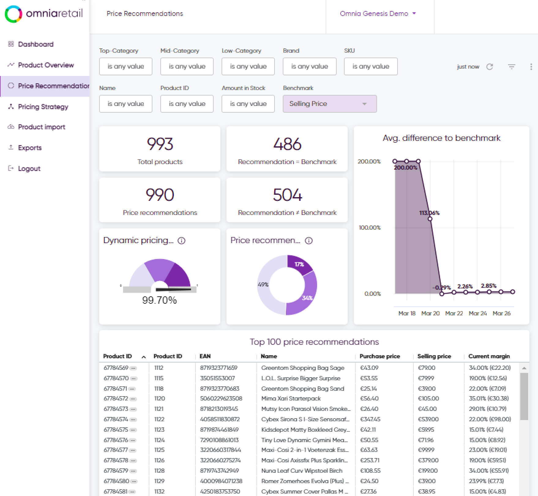The height and width of the screenshot is (496, 538).
Task: Click the Amount in Stock filter field
Action: pos(248,104)
